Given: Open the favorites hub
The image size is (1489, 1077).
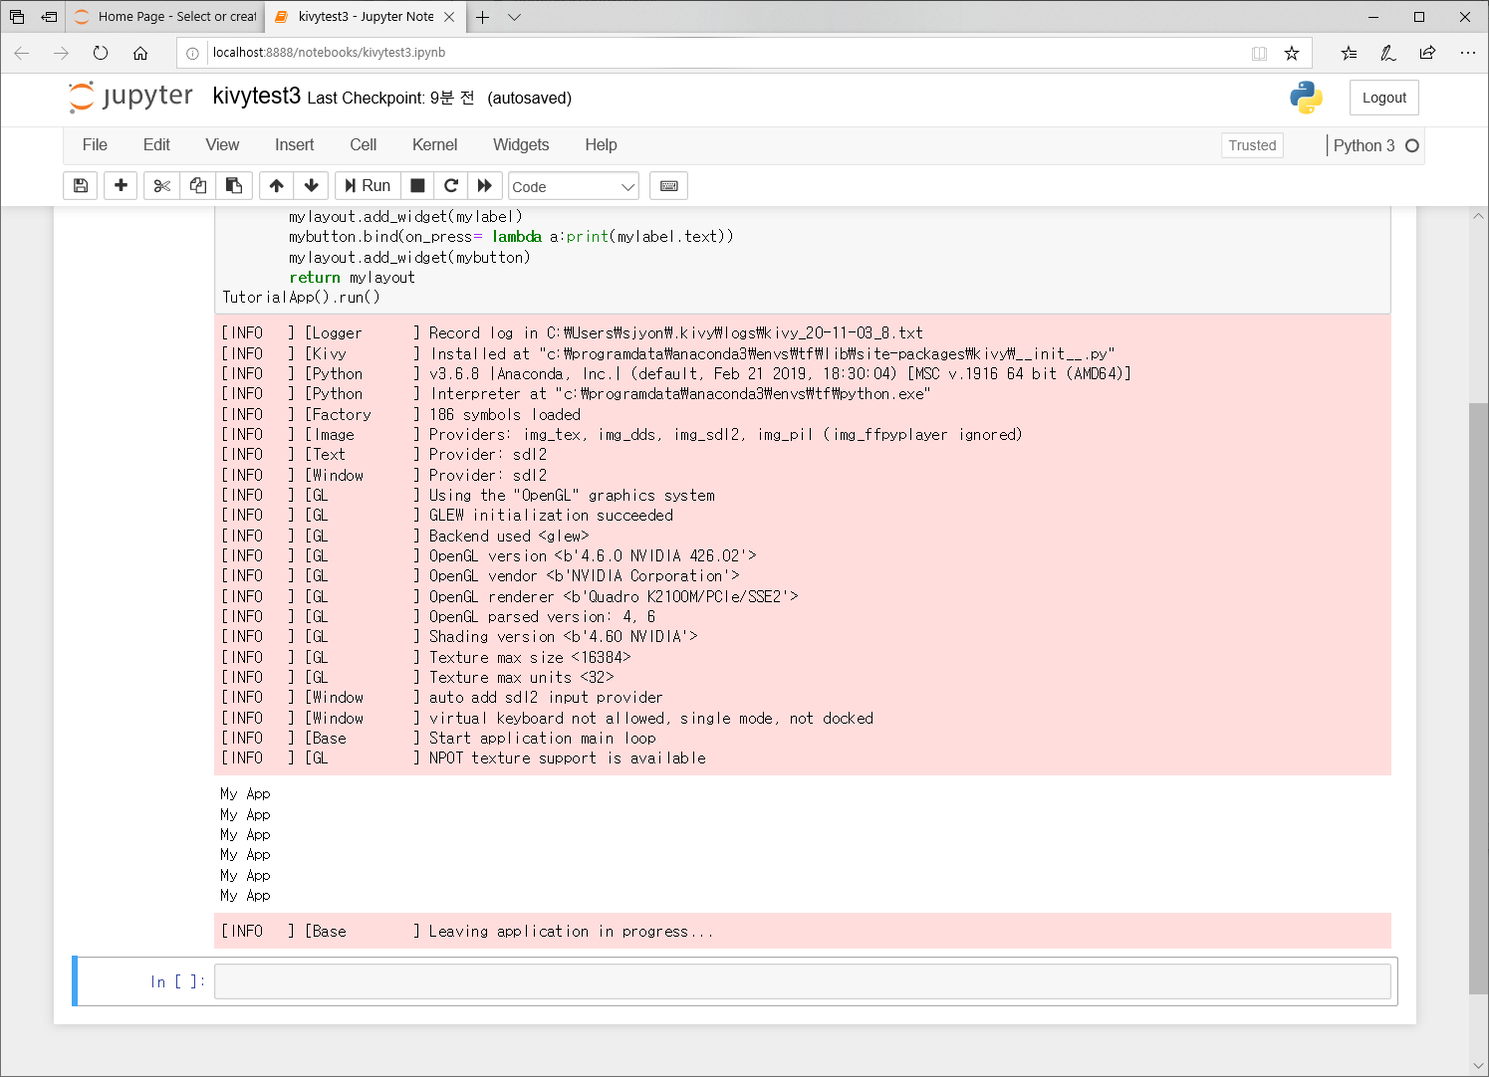Looking at the screenshot, I should click(x=1349, y=53).
